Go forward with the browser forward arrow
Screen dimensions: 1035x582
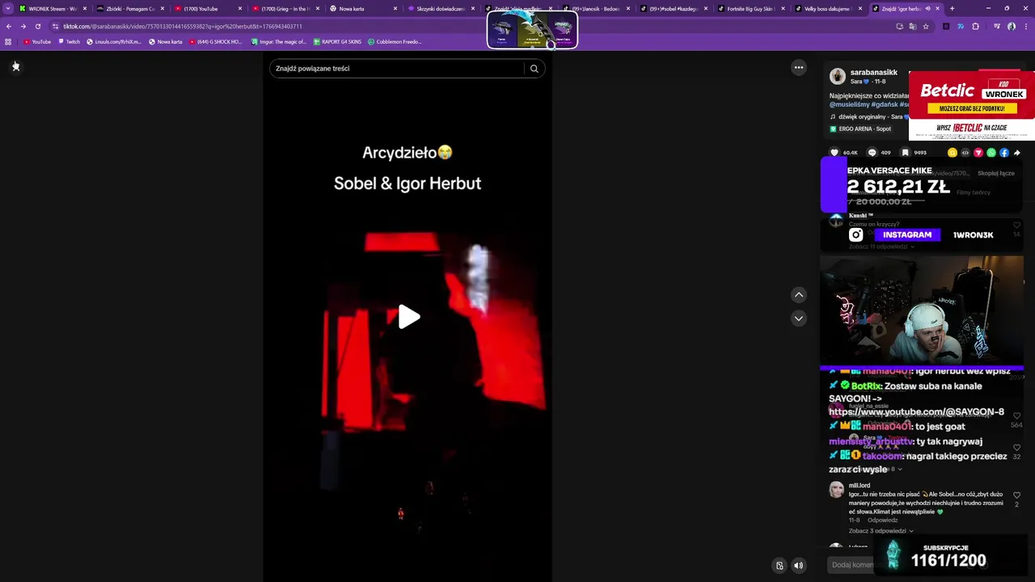(23, 26)
